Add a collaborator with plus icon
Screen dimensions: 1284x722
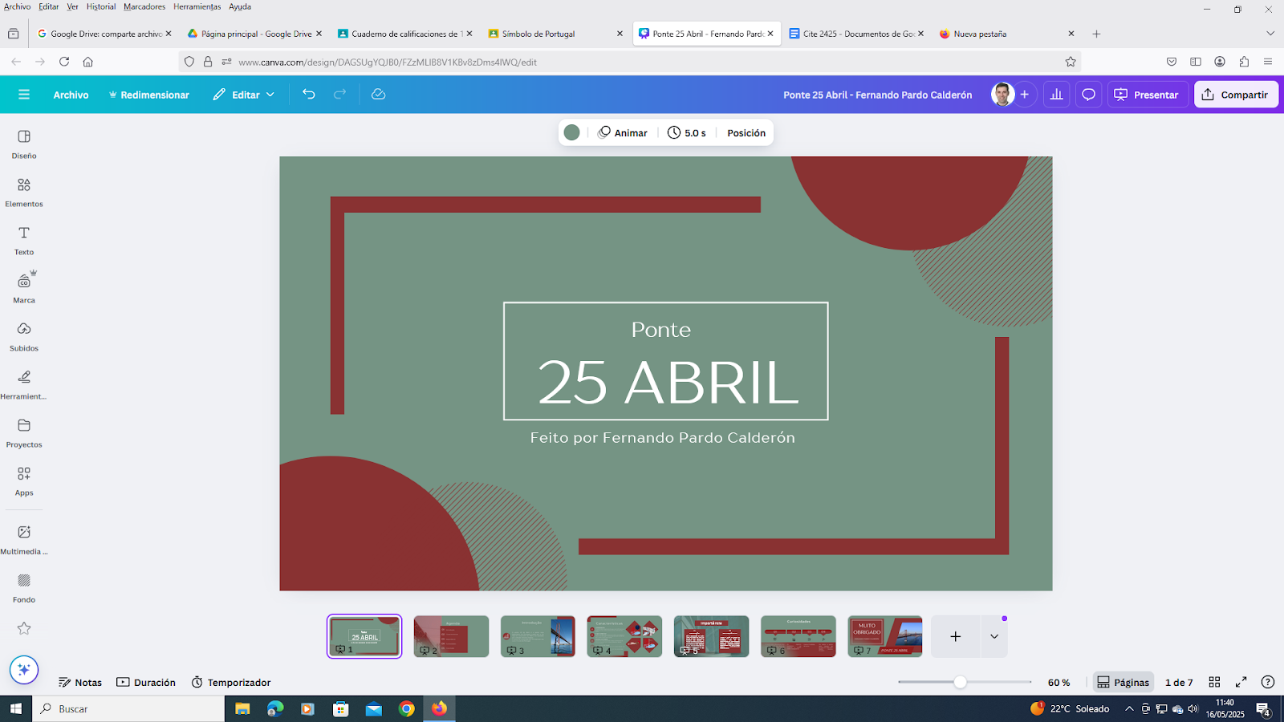[1025, 95]
